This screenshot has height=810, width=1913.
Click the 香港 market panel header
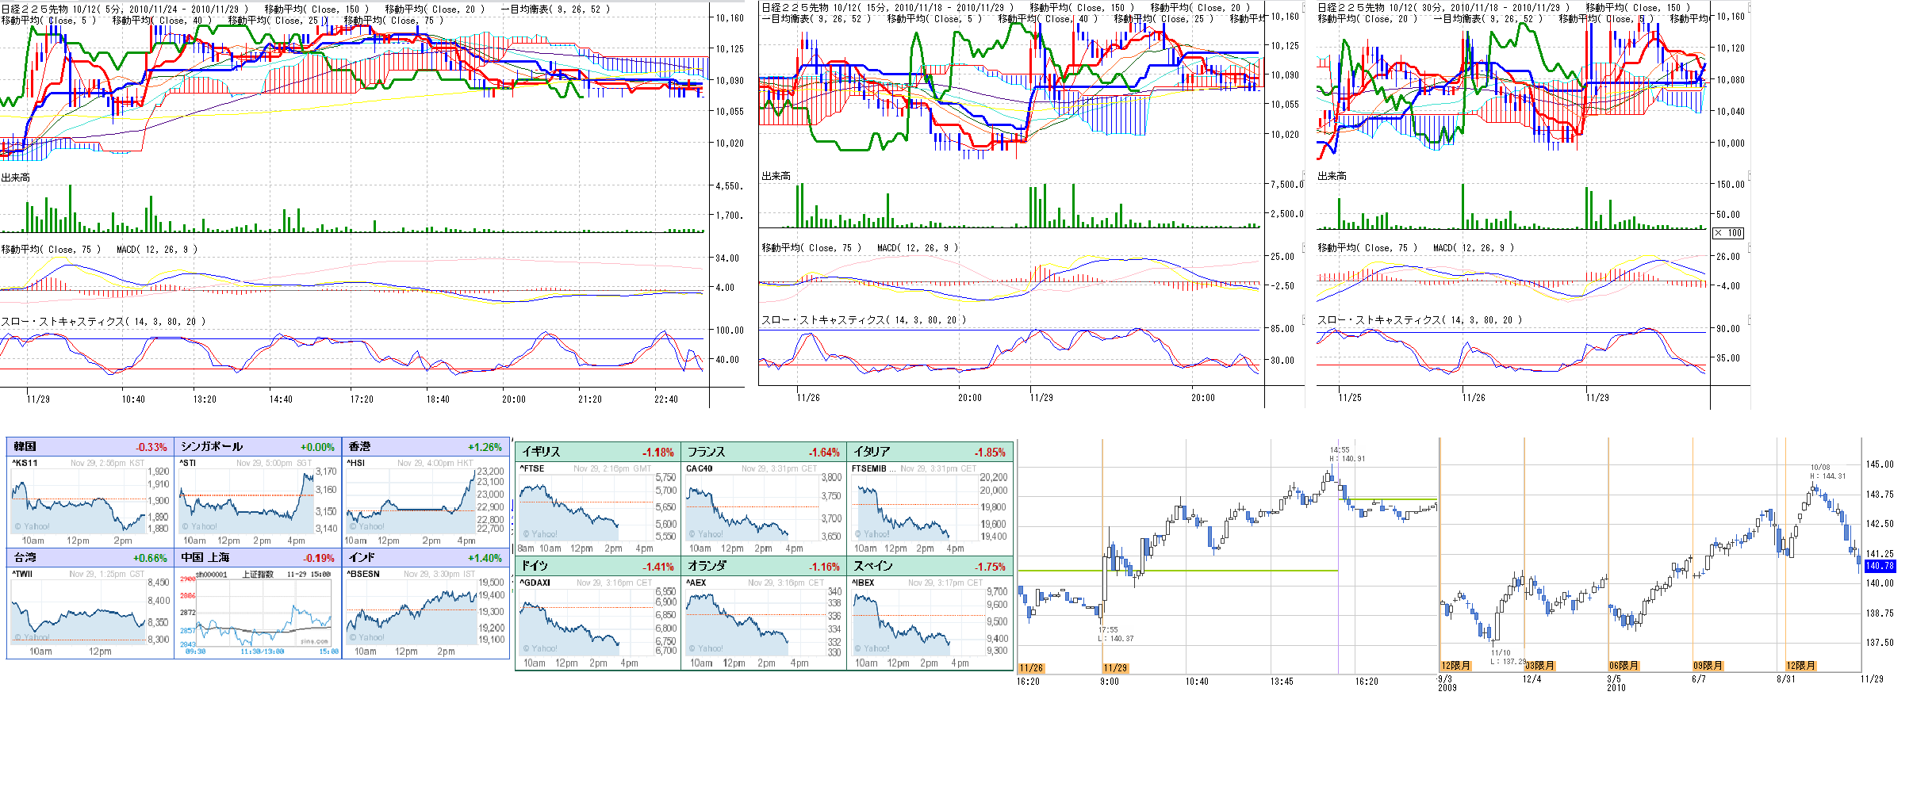(425, 447)
